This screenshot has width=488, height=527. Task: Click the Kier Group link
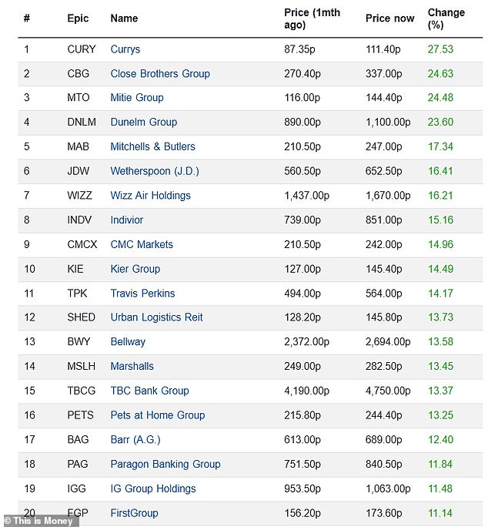(x=135, y=269)
